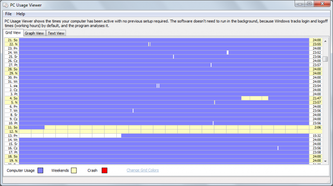333x186 pixels.
Task: Click the usage gap in row 16. Cz
Action: click(x=278, y=148)
